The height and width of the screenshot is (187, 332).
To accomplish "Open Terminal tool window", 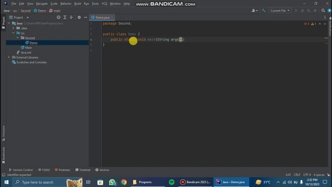I will (x=83, y=170).
